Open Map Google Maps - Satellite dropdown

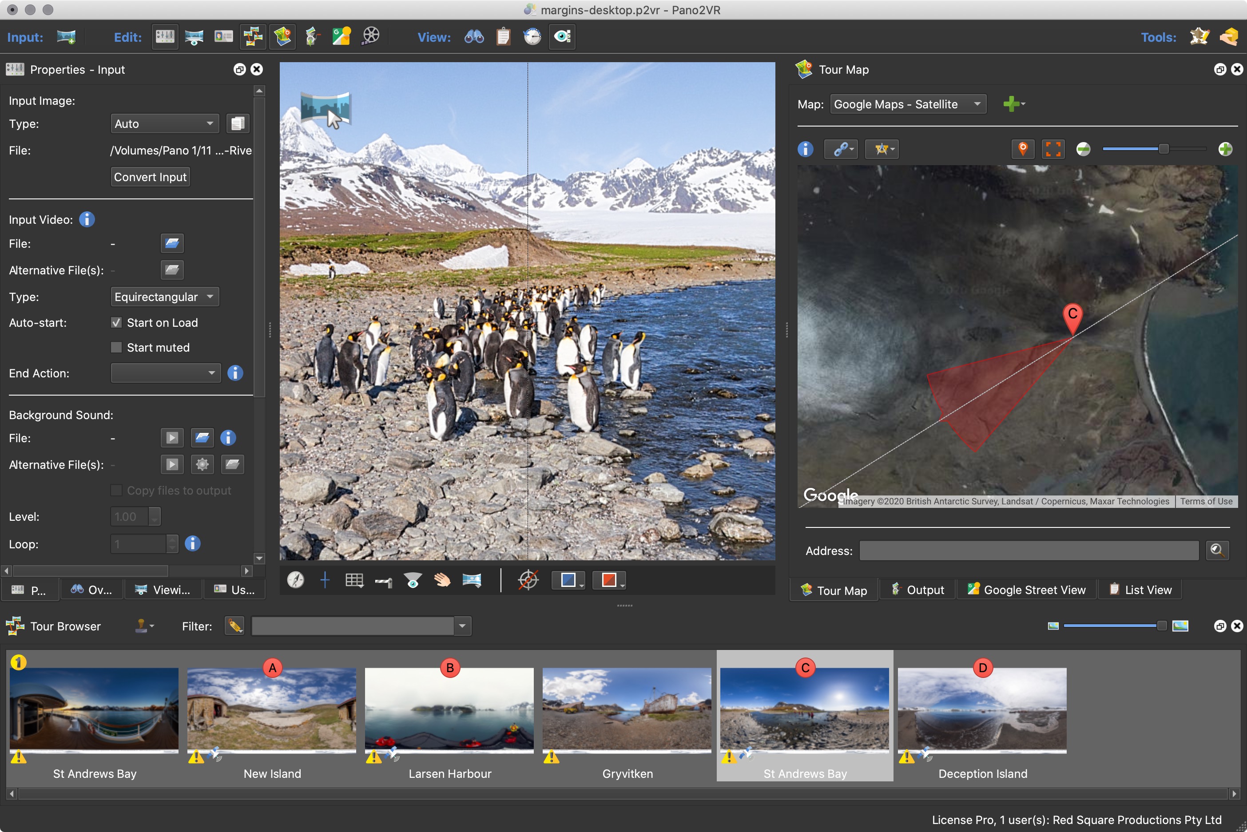908,104
